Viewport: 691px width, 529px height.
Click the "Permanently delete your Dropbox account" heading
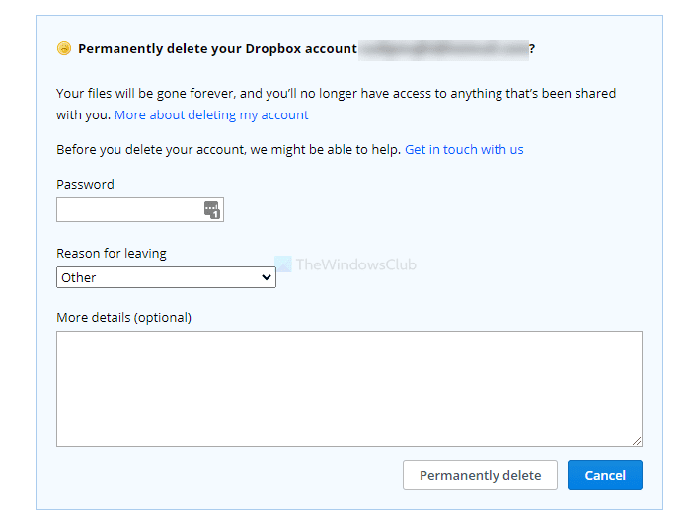coord(217,48)
